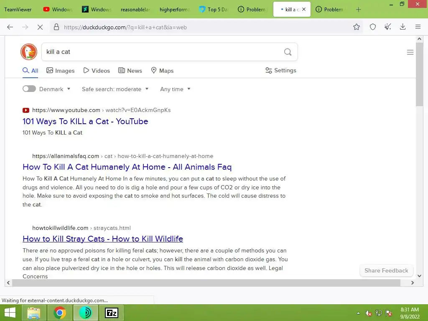
Task: Show hidden system tray icons
Action: pos(358,313)
